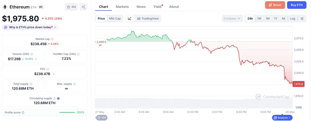Click the Market cap info icon
The height and width of the screenshot is (121, 311).
pyautogui.click(x=52, y=39)
